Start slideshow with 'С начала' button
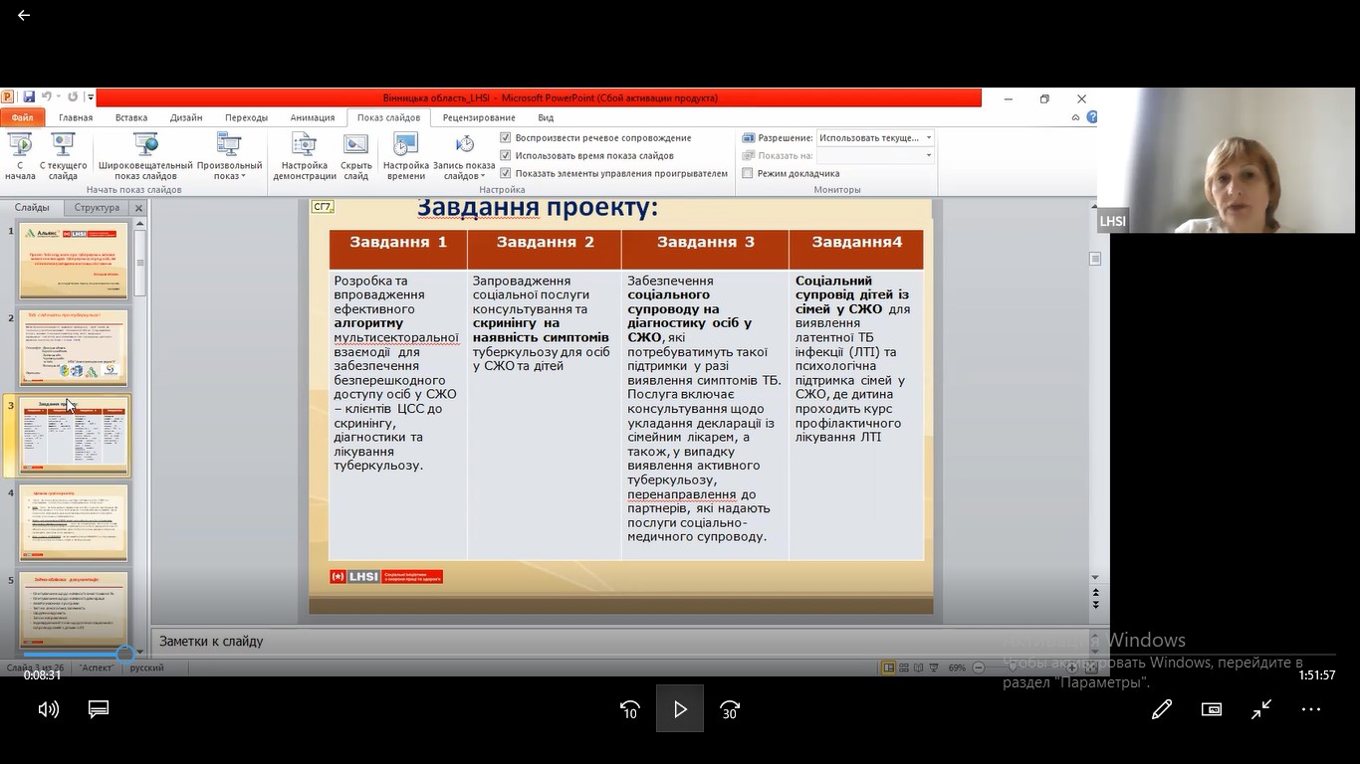The image size is (1360, 764). (20, 158)
